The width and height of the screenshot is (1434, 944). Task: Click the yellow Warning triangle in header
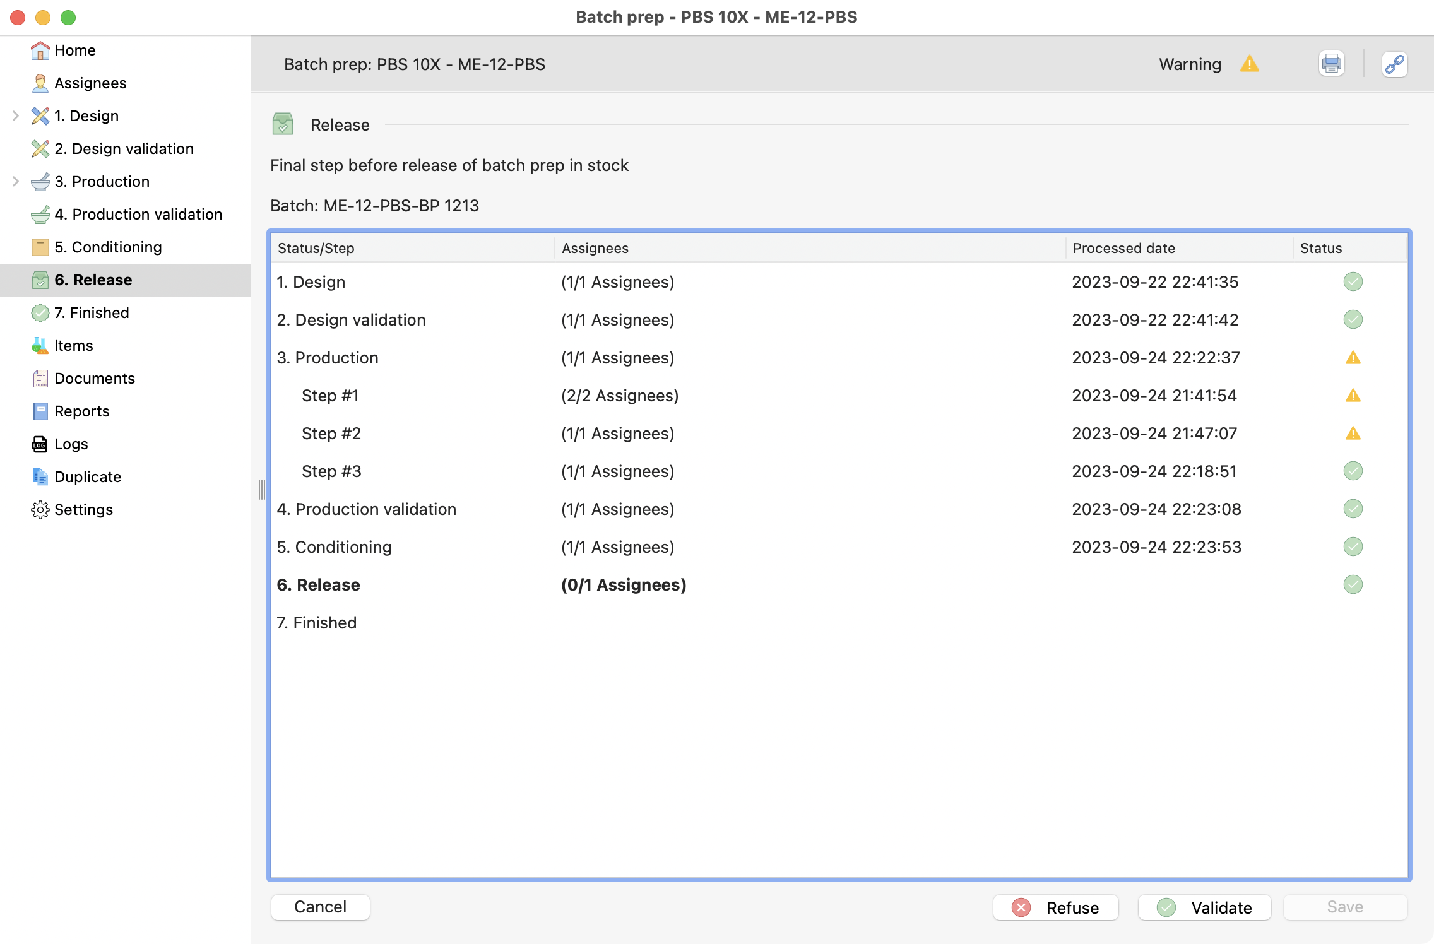(x=1250, y=64)
